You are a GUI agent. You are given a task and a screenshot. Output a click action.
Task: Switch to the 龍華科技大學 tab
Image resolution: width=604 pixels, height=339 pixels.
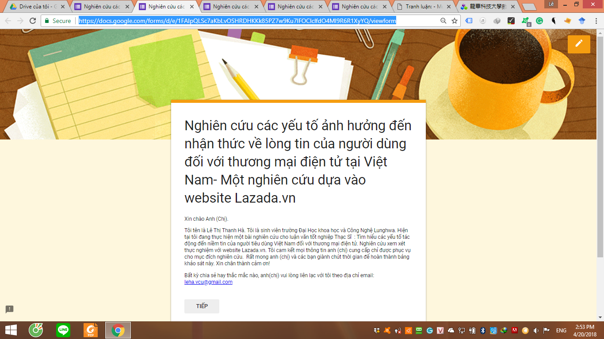click(x=488, y=7)
